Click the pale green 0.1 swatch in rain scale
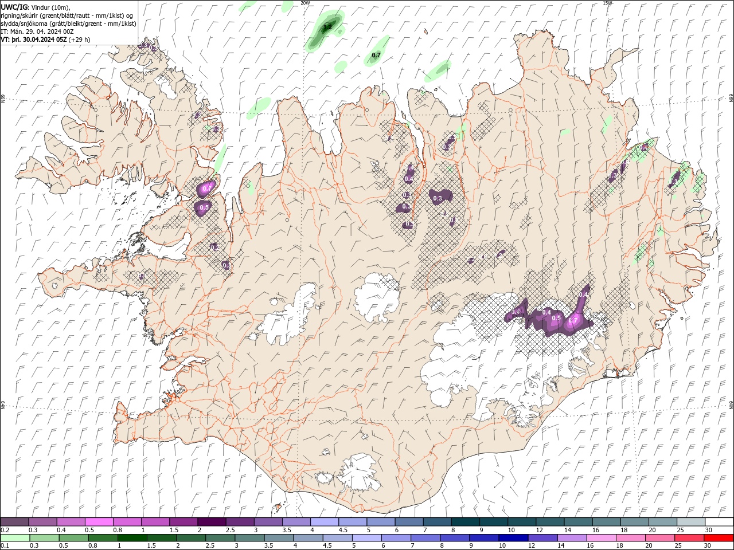This screenshot has height=550, width=734. (x=15, y=538)
